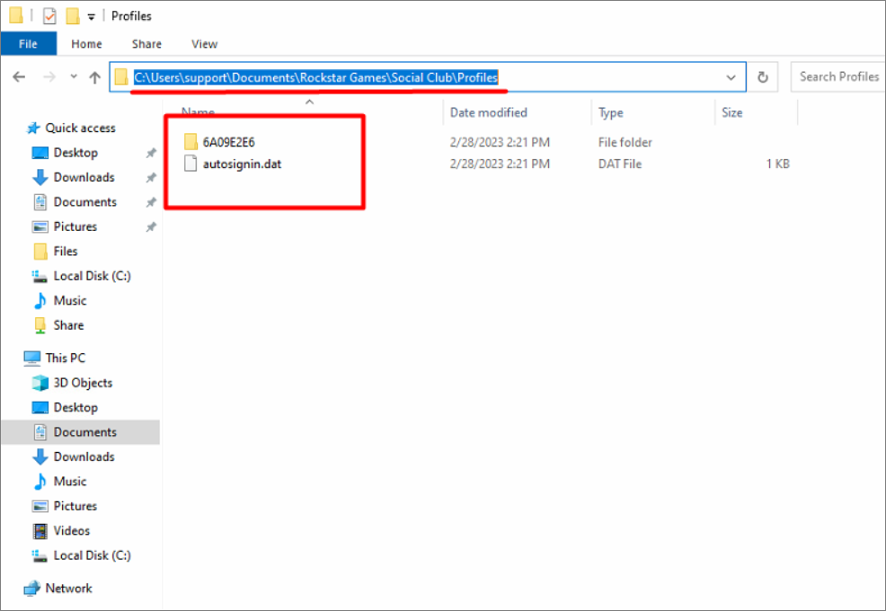Click the Back navigation arrow
Image resolution: width=886 pixels, height=611 pixels.
pyautogui.click(x=19, y=77)
